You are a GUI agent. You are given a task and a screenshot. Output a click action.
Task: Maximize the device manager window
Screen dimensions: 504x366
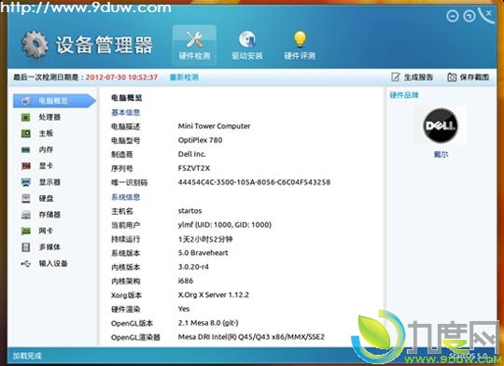[x=469, y=16]
